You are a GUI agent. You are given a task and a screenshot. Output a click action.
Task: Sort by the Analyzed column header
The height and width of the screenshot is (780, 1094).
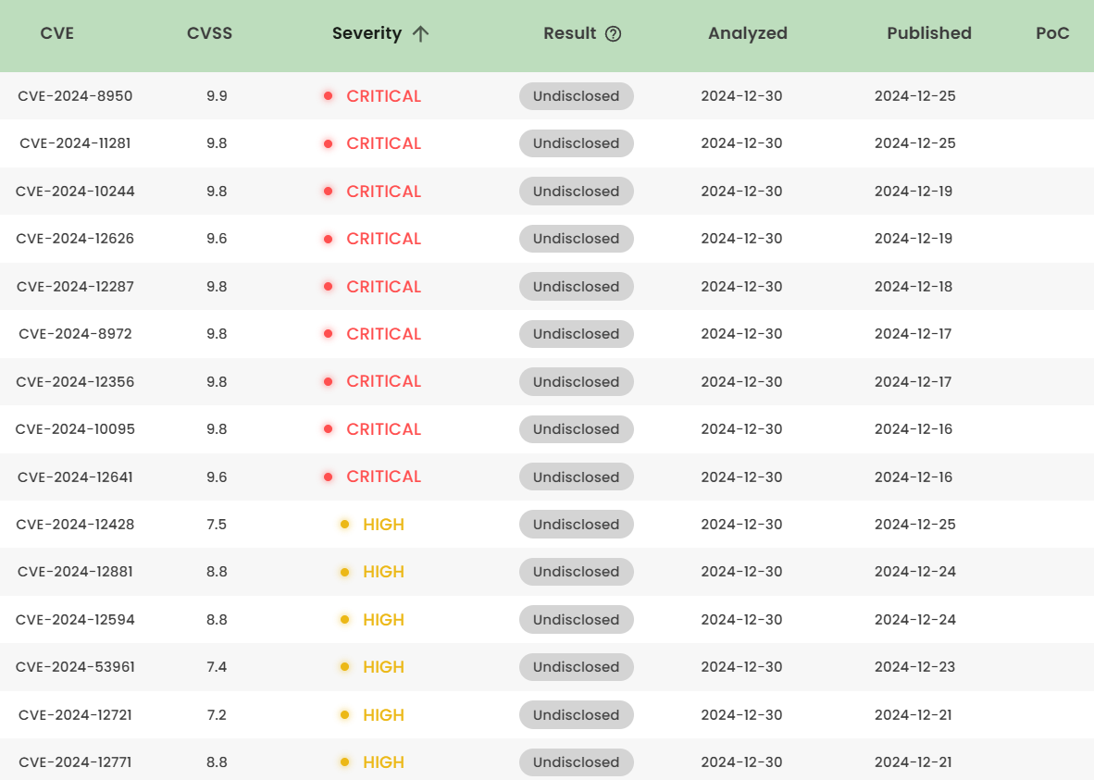click(x=748, y=33)
